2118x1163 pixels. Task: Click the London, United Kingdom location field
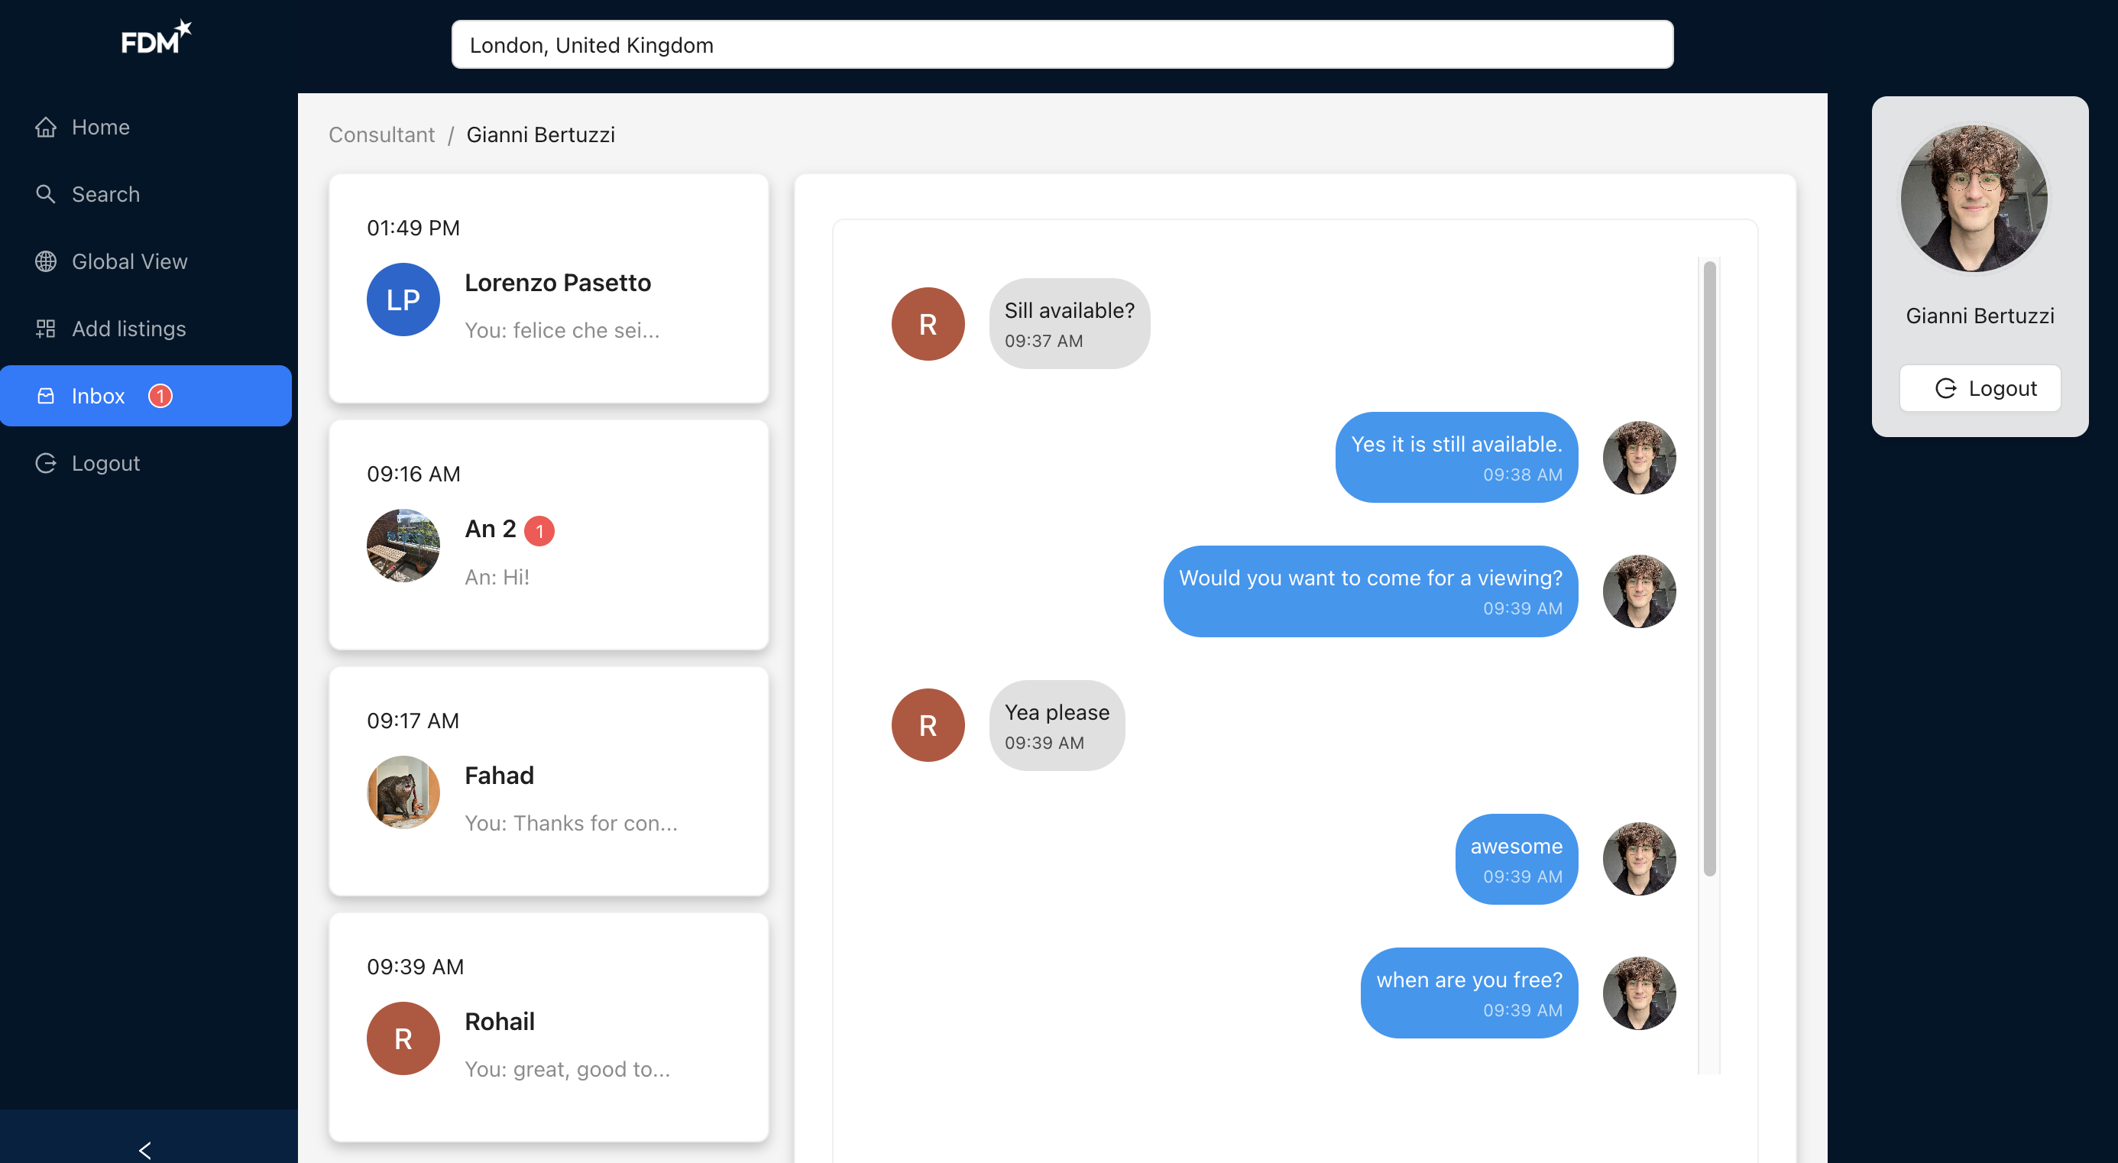click(1061, 44)
